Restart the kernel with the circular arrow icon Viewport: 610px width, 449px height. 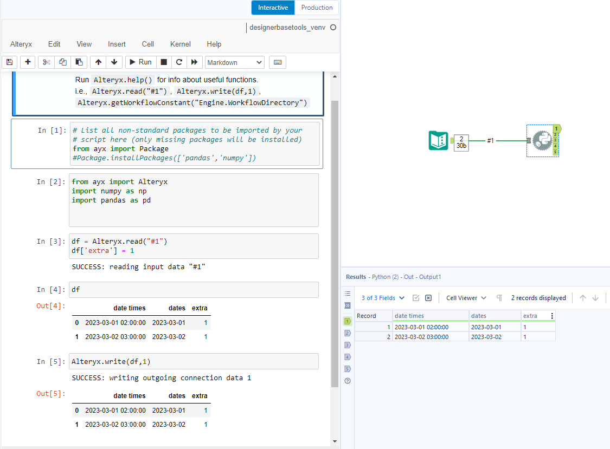click(x=179, y=62)
